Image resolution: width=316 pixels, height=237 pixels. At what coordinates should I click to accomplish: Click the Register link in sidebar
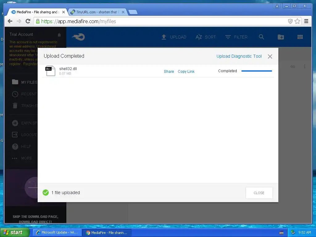point(30,64)
